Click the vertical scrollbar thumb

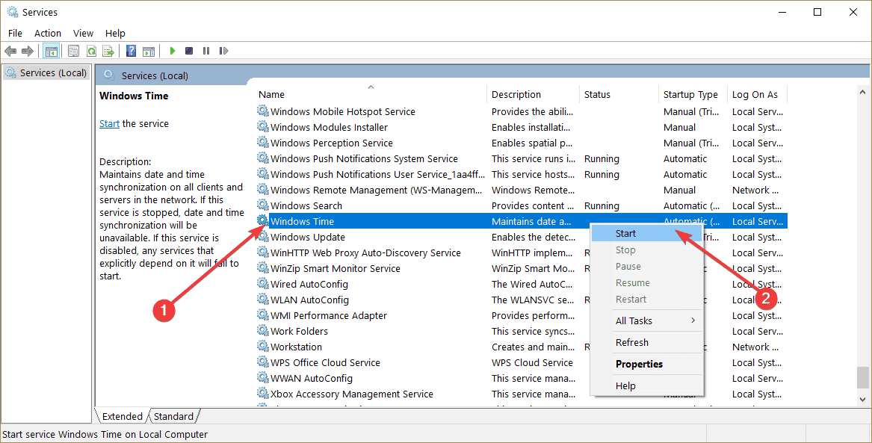coord(862,377)
